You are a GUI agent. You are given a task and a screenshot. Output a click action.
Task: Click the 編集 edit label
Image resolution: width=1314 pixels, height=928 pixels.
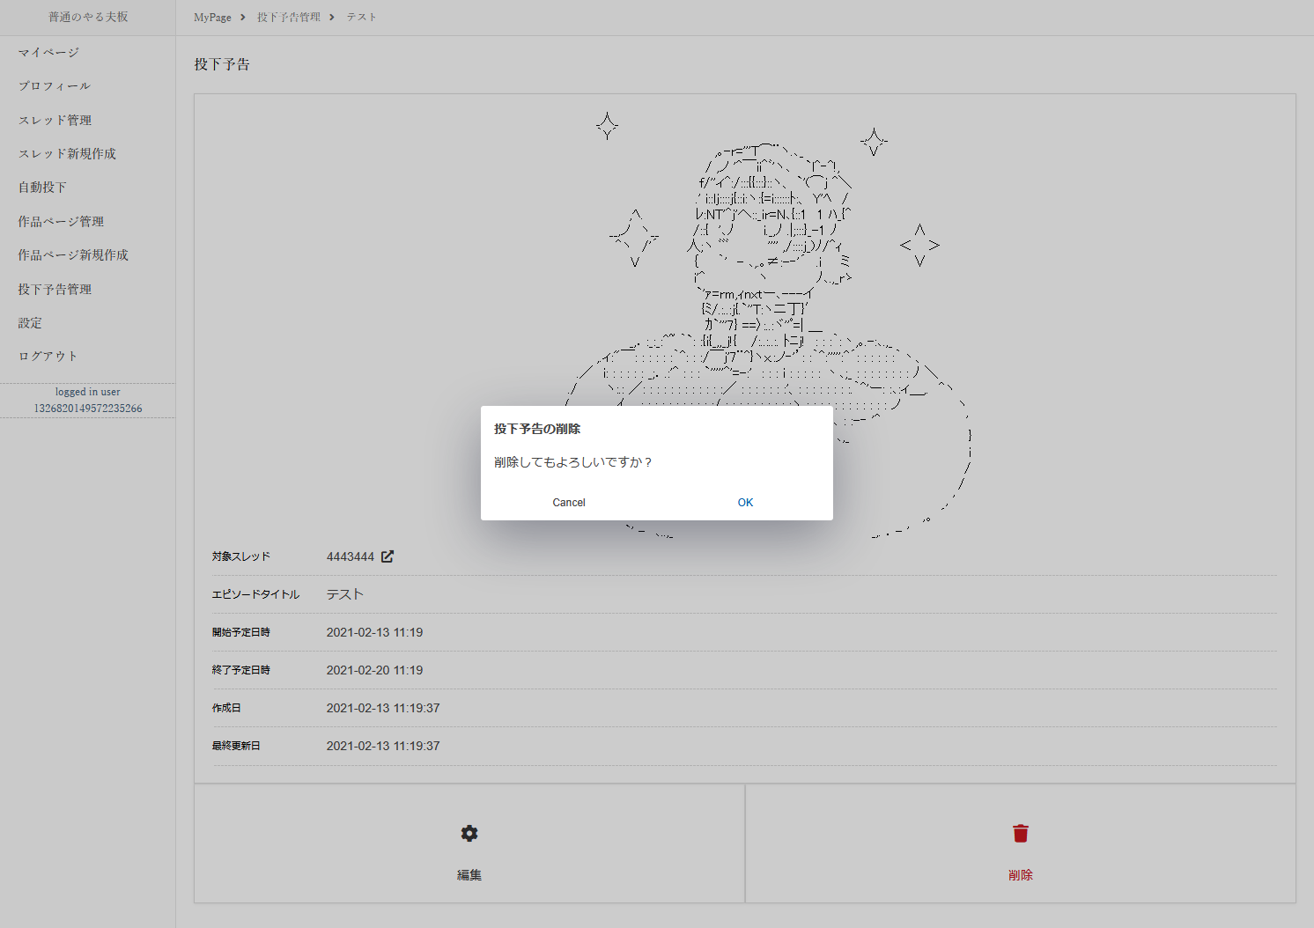[x=469, y=874]
